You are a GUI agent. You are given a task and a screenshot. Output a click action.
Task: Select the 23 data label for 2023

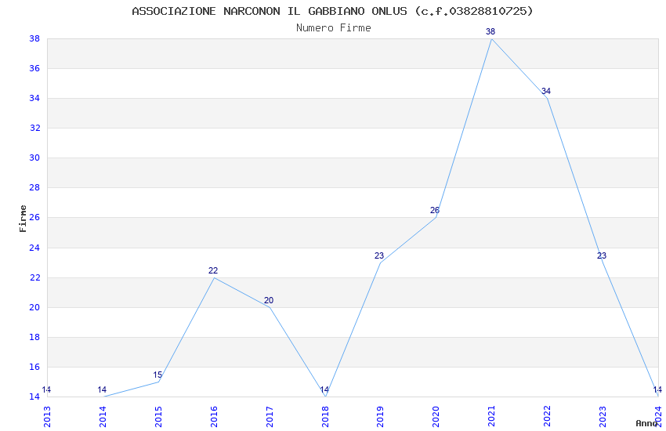(x=602, y=256)
